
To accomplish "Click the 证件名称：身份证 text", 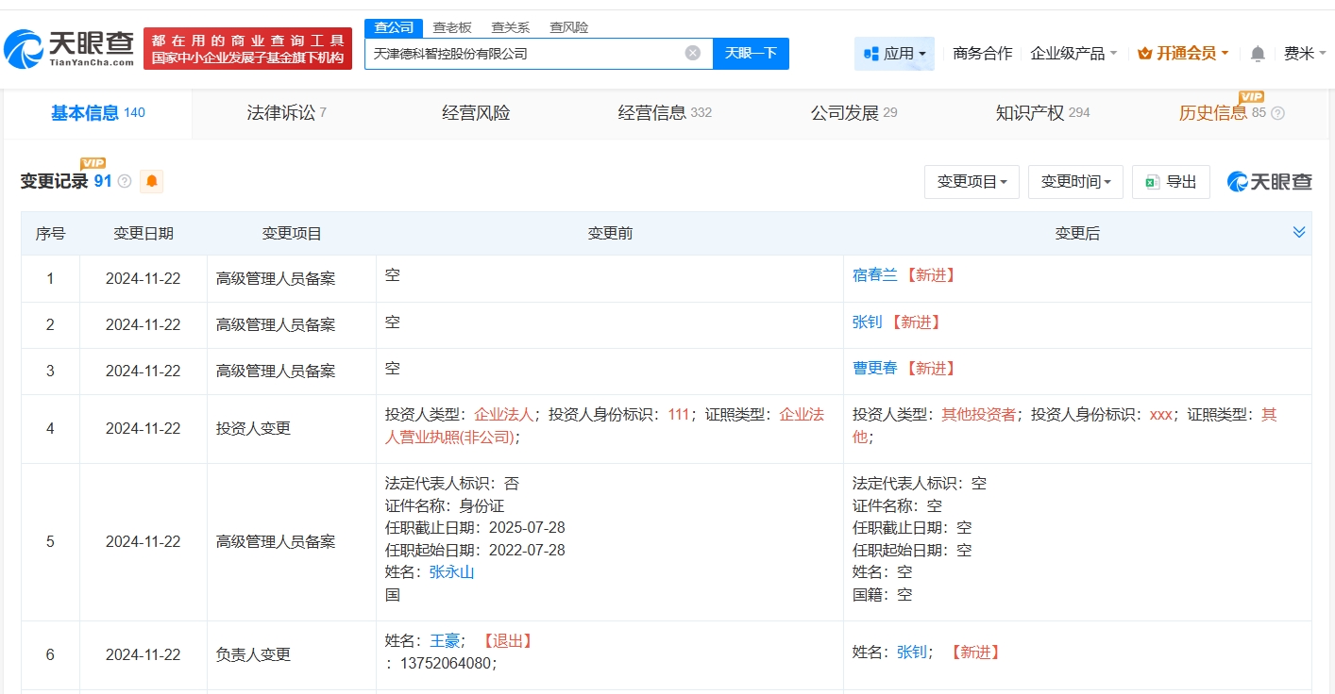I will 445,506.
